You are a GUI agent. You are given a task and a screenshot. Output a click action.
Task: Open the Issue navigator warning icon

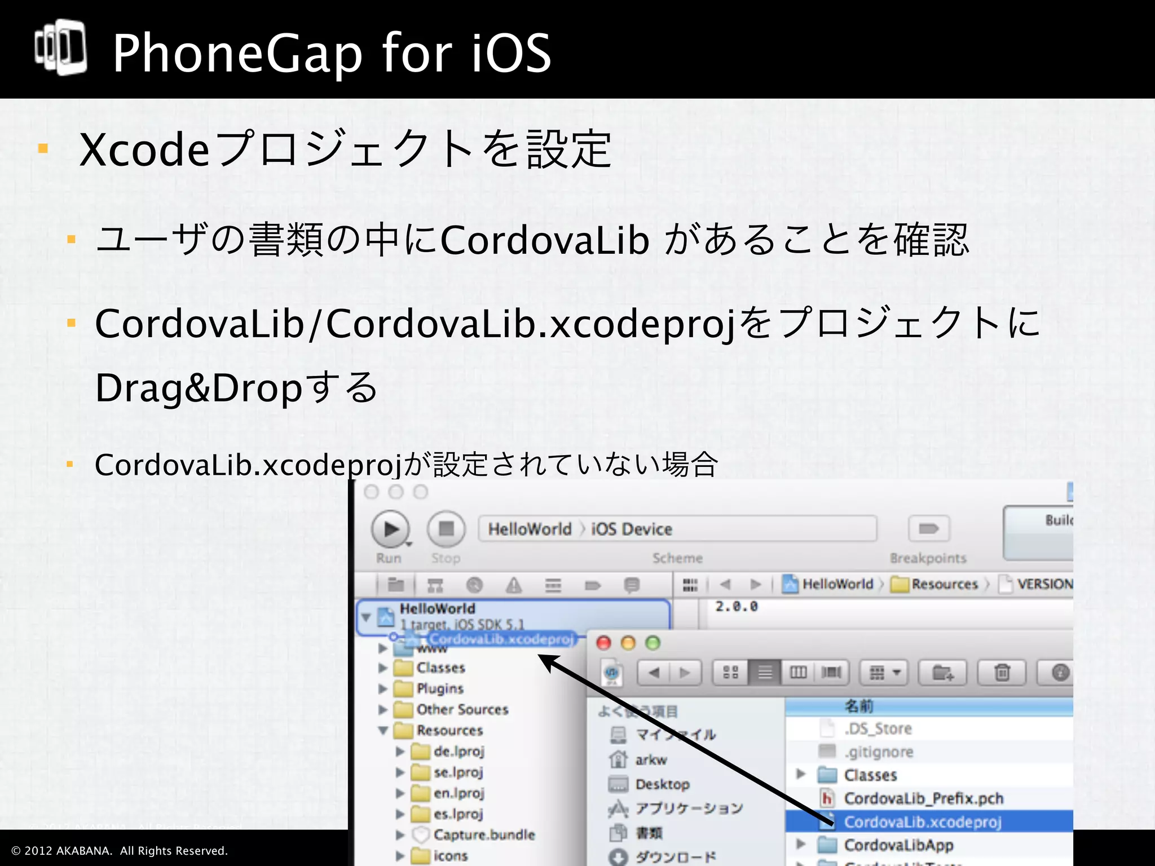514,585
